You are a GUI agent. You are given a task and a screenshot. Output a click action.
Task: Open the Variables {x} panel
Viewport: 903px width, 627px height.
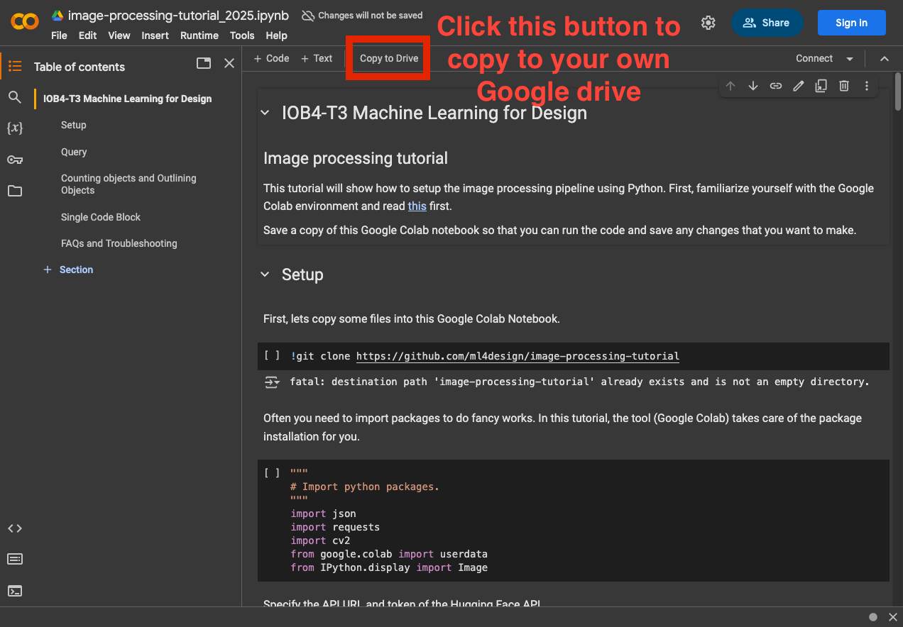15,128
